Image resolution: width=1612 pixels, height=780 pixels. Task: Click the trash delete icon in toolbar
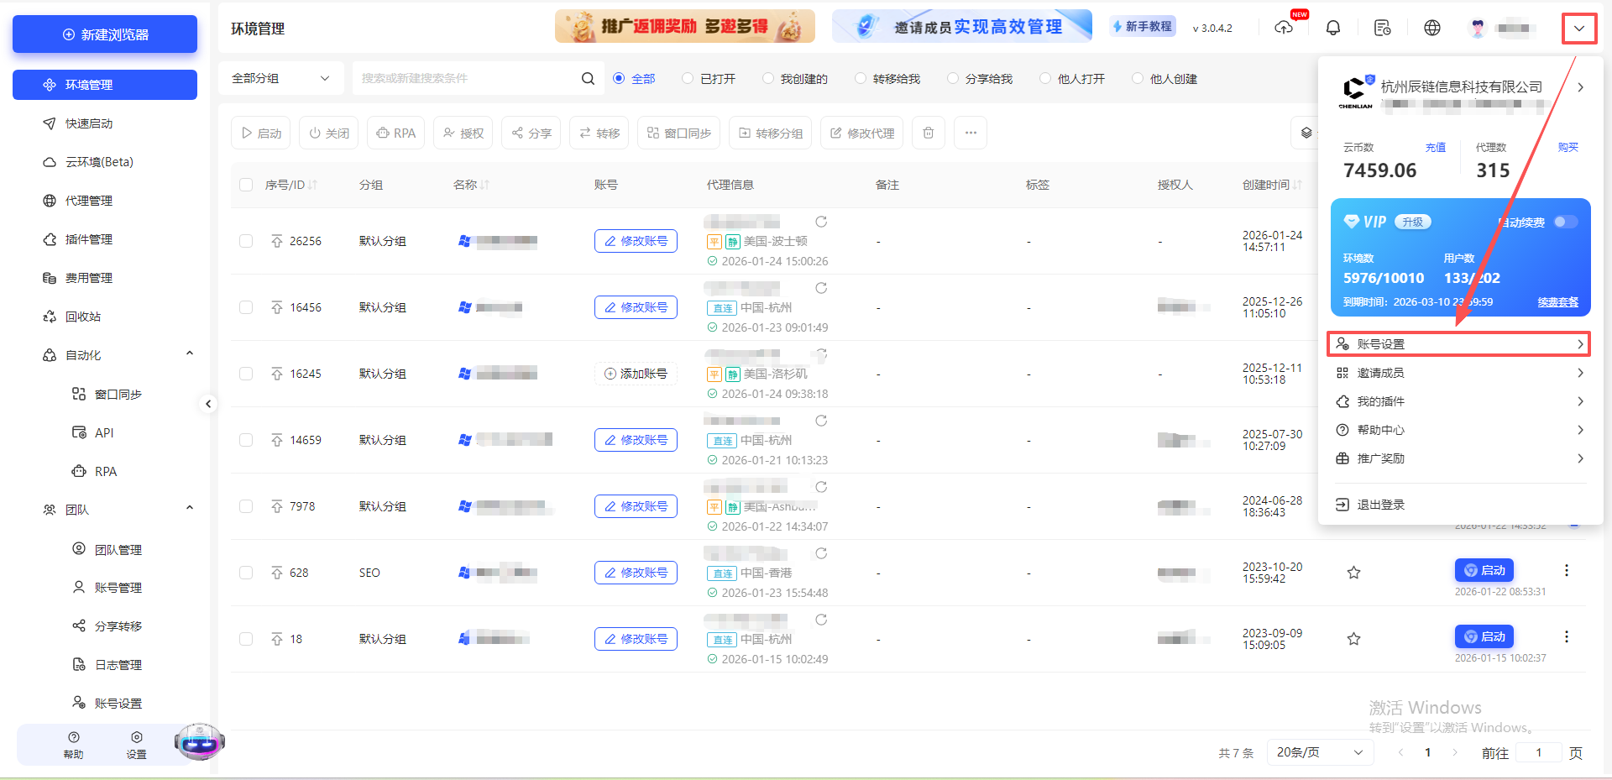[x=928, y=133]
